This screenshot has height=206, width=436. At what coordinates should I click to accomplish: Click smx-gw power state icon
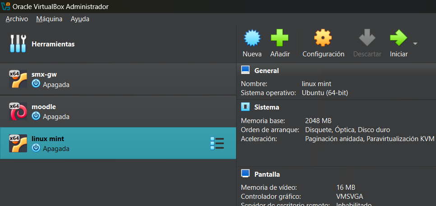coord(36,84)
